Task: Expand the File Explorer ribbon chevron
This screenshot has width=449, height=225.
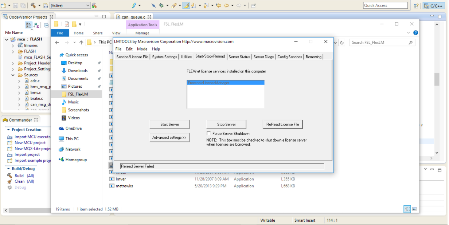Action: tap(409, 33)
